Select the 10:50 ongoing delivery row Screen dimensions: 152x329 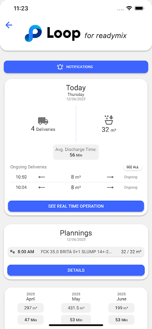coord(76,177)
